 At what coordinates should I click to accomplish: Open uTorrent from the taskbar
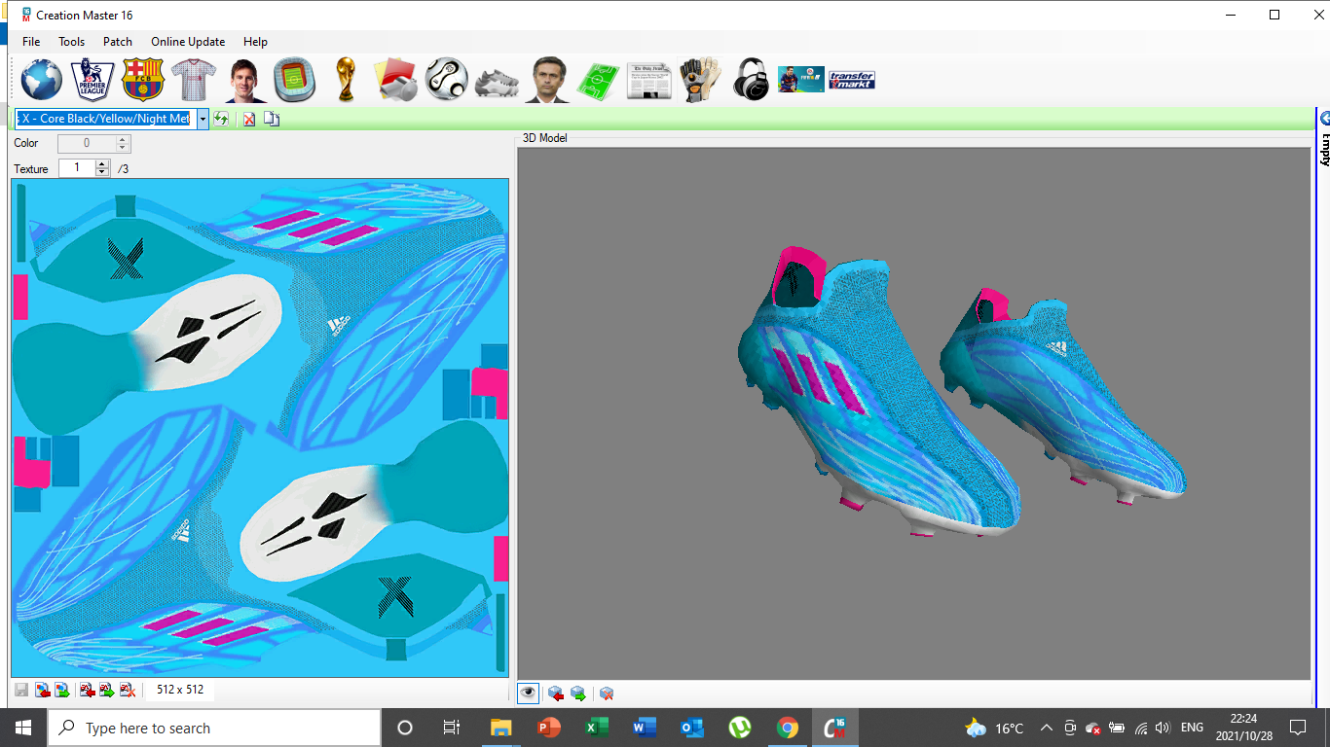740,728
